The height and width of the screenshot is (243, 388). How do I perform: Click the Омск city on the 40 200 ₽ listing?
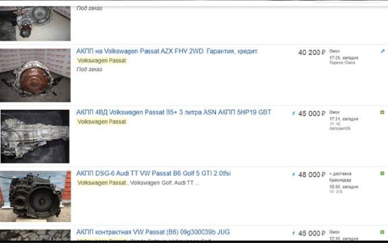pos(334,51)
